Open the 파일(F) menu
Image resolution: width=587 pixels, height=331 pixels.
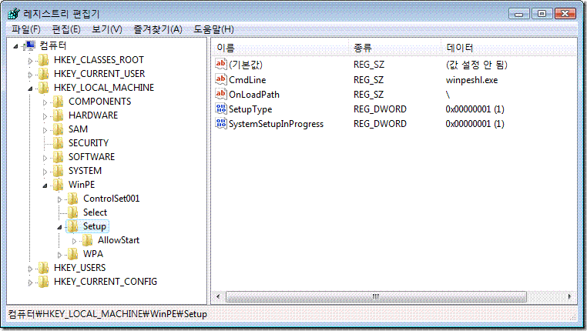(x=26, y=29)
